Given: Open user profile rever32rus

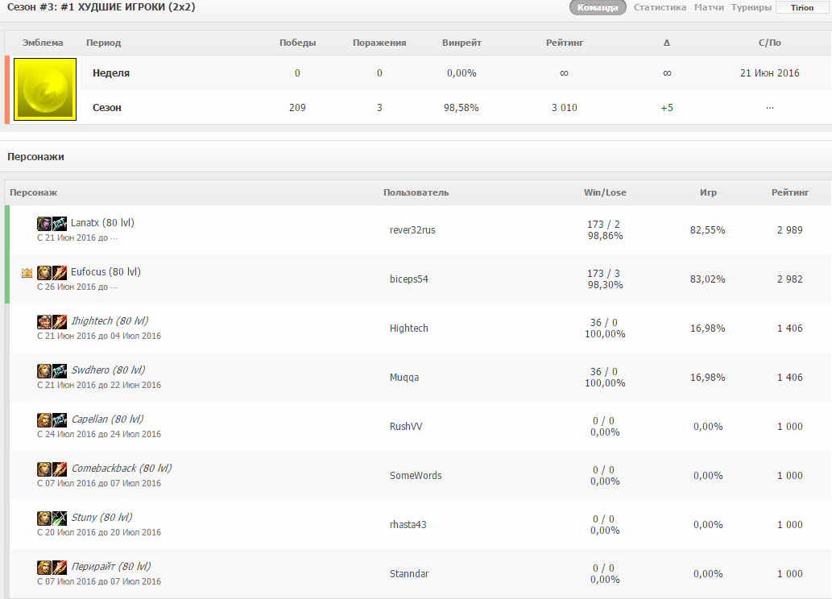Looking at the screenshot, I should pyautogui.click(x=412, y=229).
